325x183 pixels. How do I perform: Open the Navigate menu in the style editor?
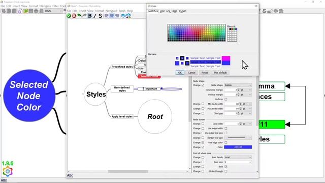(111, 11)
